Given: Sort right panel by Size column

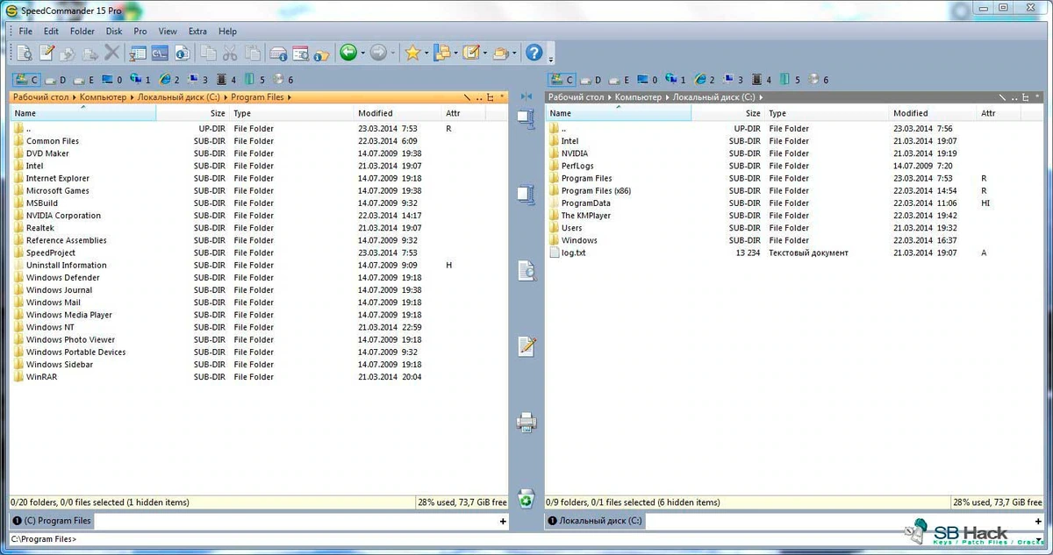Looking at the screenshot, I should 728,113.
